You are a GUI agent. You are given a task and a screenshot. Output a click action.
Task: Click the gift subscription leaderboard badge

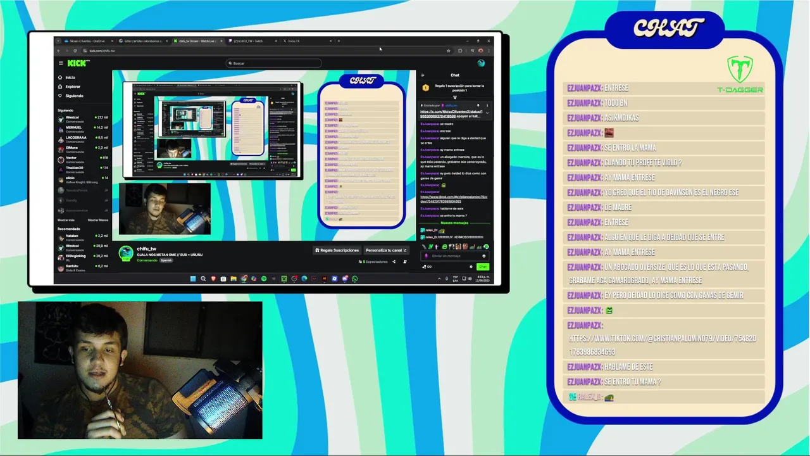tap(426, 87)
